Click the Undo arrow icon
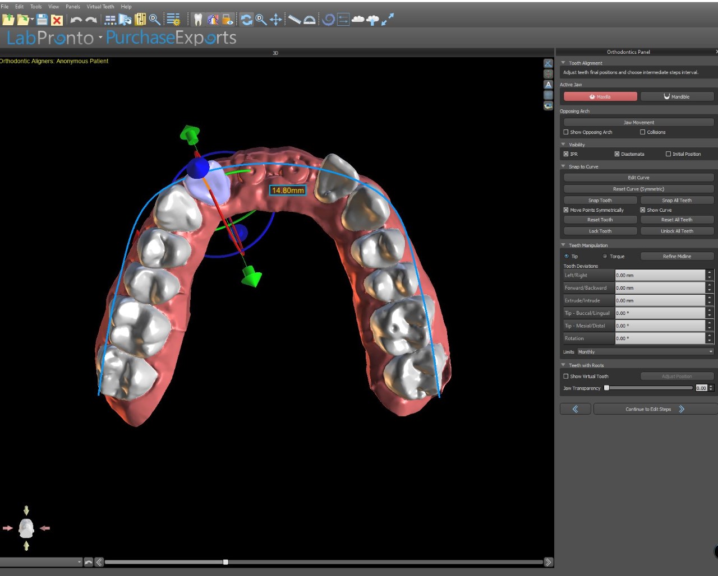This screenshot has height=576, width=718. click(76, 20)
